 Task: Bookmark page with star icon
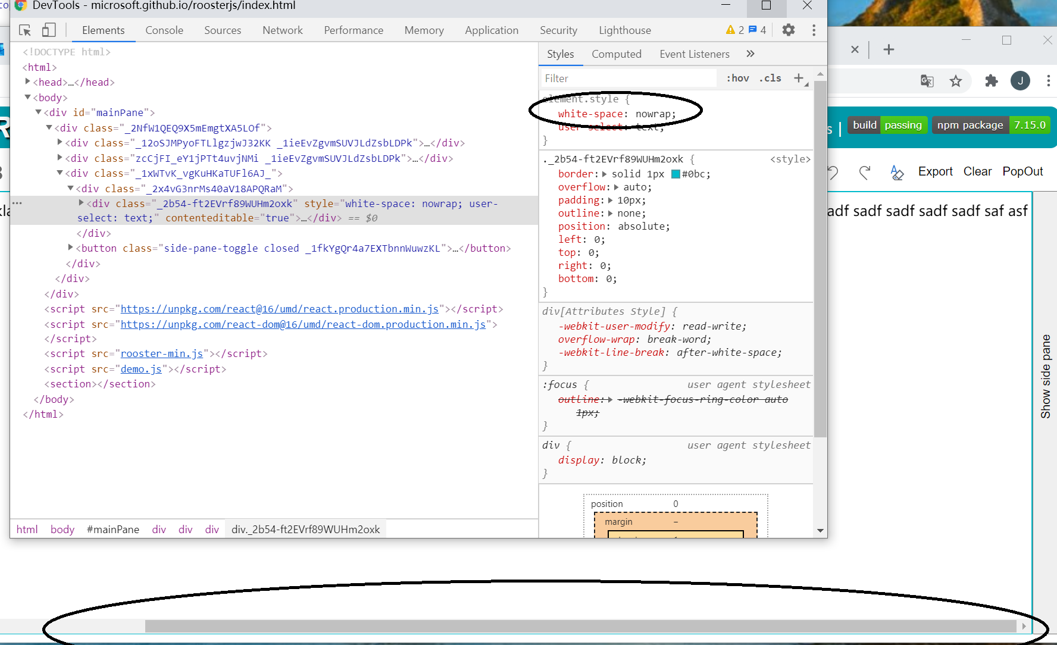click(956, 81)
